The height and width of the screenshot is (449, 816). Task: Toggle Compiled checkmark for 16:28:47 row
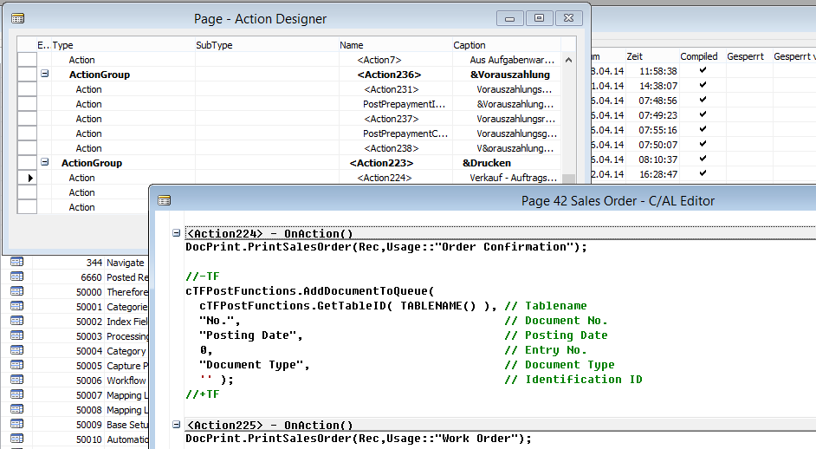[703, 173]
